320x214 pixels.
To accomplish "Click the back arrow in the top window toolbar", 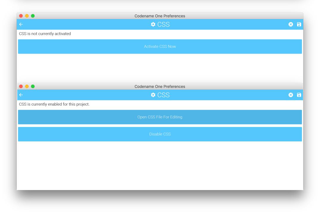I will tap(21, 24).
